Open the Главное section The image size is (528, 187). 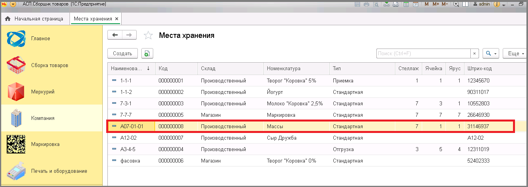[51, 39]
